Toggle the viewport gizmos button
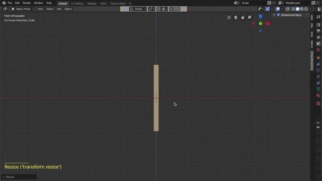Viewport: 322px width, 181px height. point(268,9)
